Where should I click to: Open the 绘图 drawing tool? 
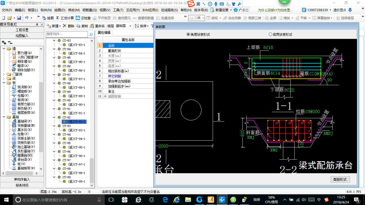48,18
